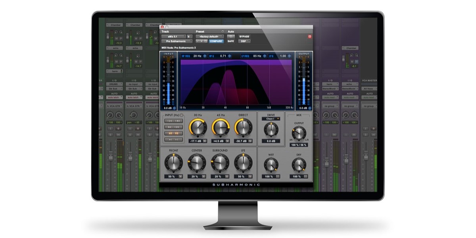
Task: Click the DRIVE 0.0 dB value field
Action: point(271,141)
